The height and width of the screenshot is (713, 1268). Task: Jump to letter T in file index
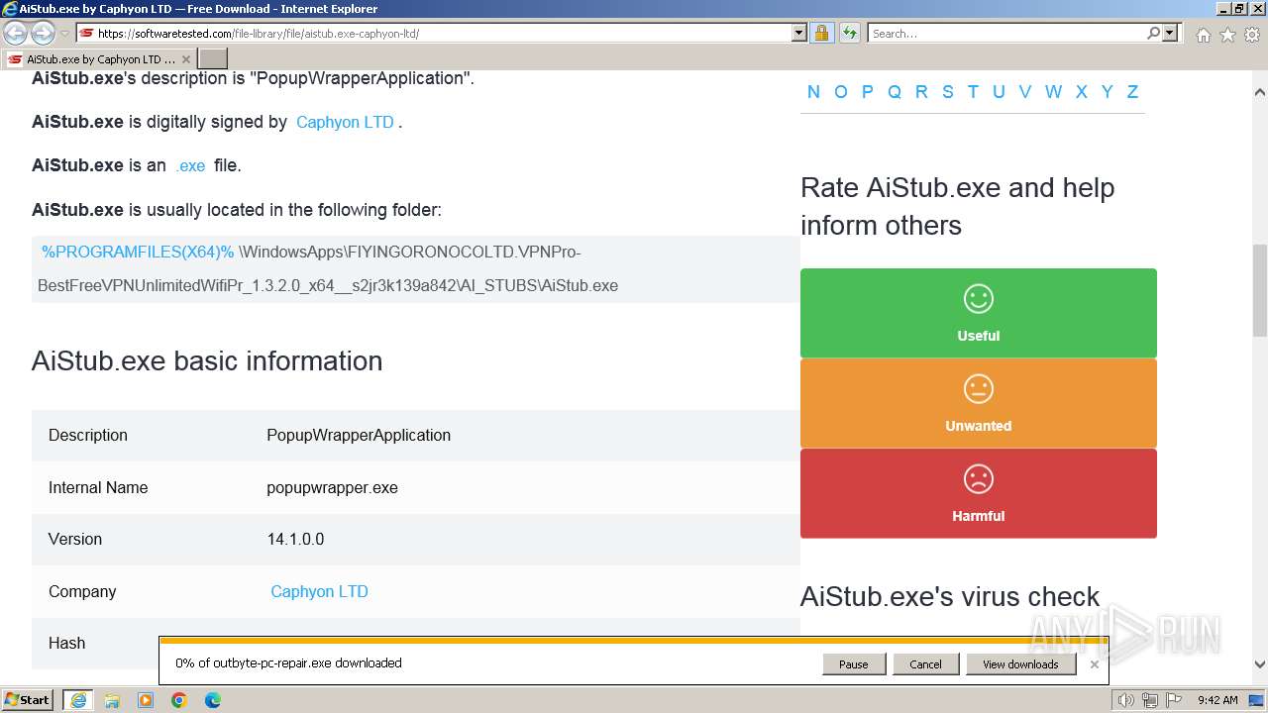pyautogui.click(x=973, y=92)
